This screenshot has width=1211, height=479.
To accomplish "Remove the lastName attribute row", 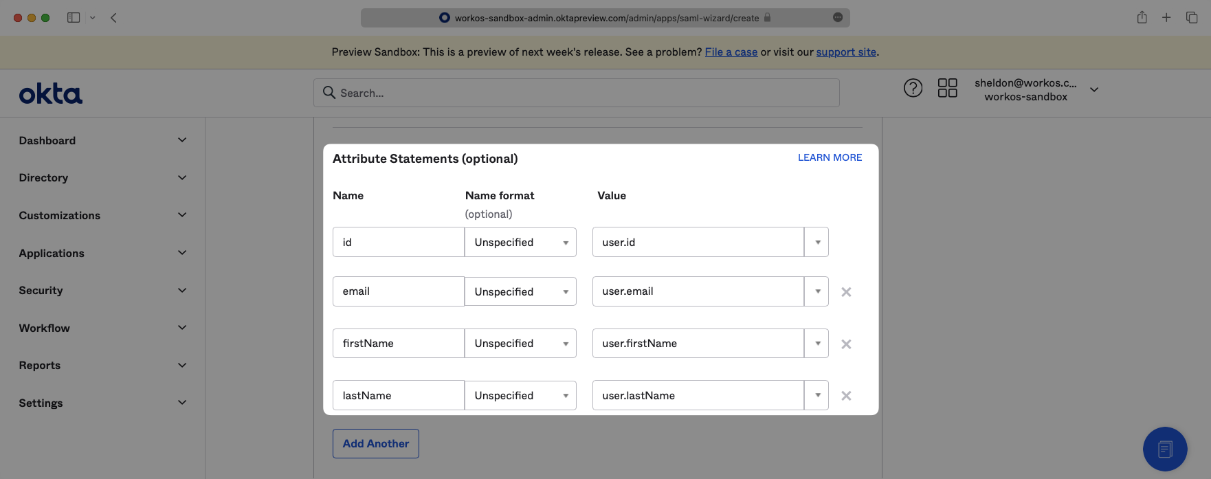I will pos(846,396).
